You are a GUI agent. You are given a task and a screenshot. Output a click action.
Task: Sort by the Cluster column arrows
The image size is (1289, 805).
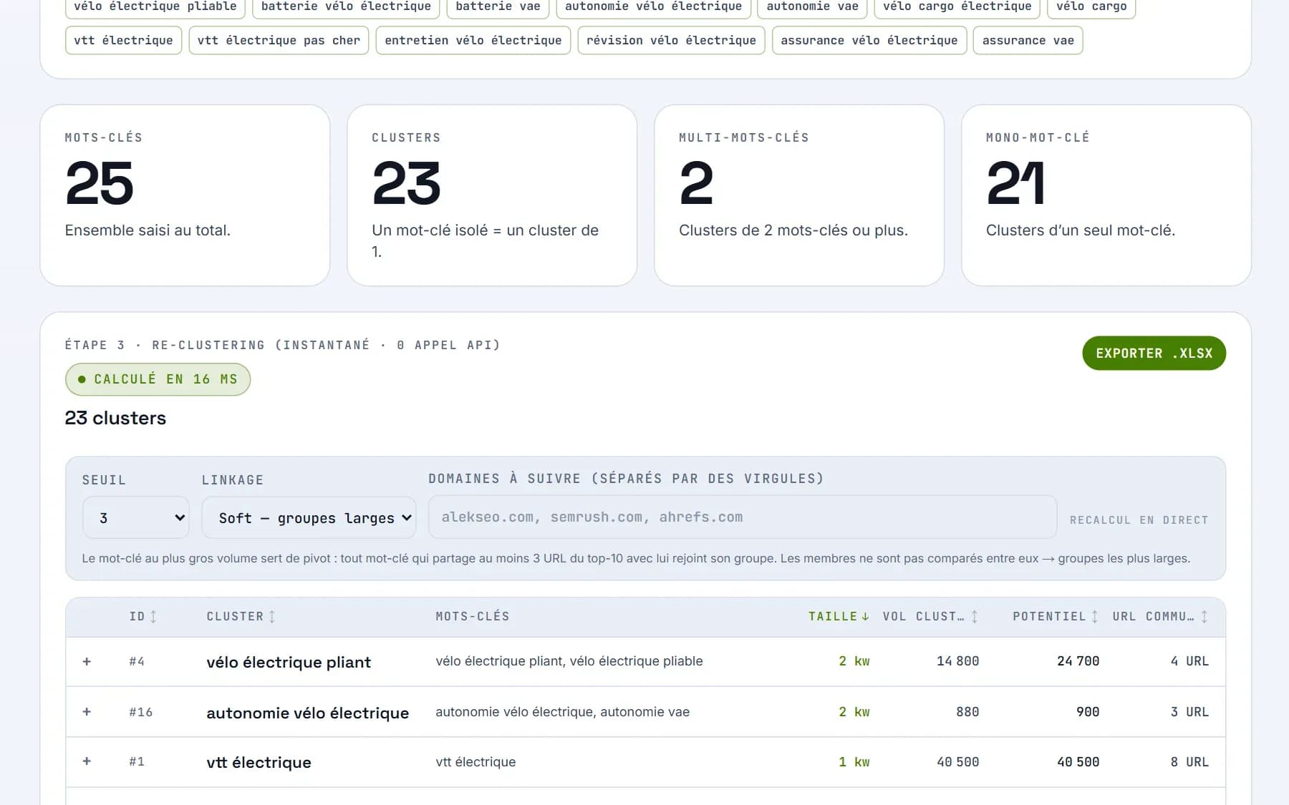(272, 616)
